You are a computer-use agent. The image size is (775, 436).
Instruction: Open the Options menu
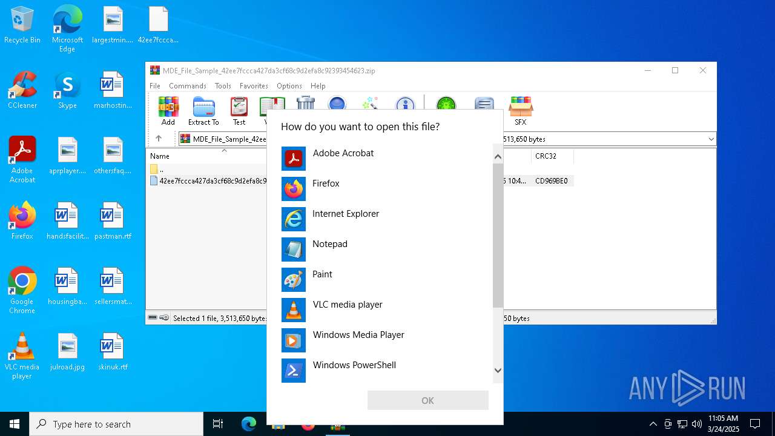[289, 86]
